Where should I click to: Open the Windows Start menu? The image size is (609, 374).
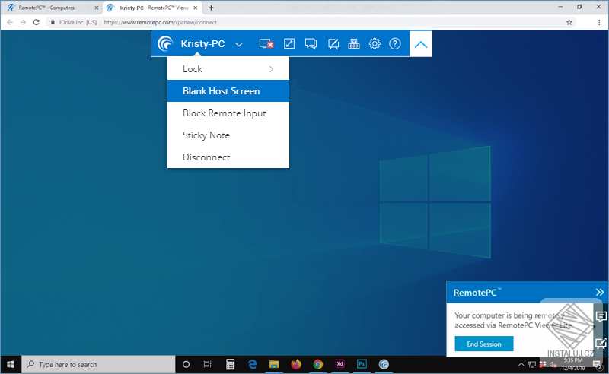pos(11,364)
